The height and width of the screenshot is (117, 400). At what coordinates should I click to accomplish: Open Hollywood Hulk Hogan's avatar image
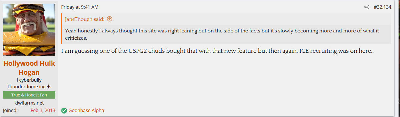coord(29,30)
